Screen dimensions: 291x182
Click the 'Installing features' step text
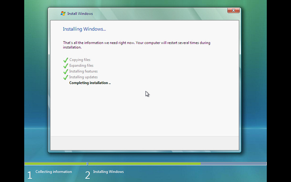pyautogui.click(x=83, y=71)
